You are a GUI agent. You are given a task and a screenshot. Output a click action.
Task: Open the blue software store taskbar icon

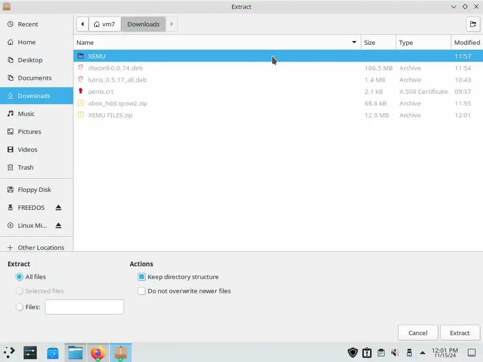click(53, 353)
